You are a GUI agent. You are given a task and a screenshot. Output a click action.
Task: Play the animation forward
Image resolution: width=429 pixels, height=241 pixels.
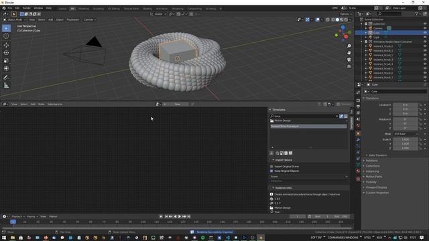180,216
